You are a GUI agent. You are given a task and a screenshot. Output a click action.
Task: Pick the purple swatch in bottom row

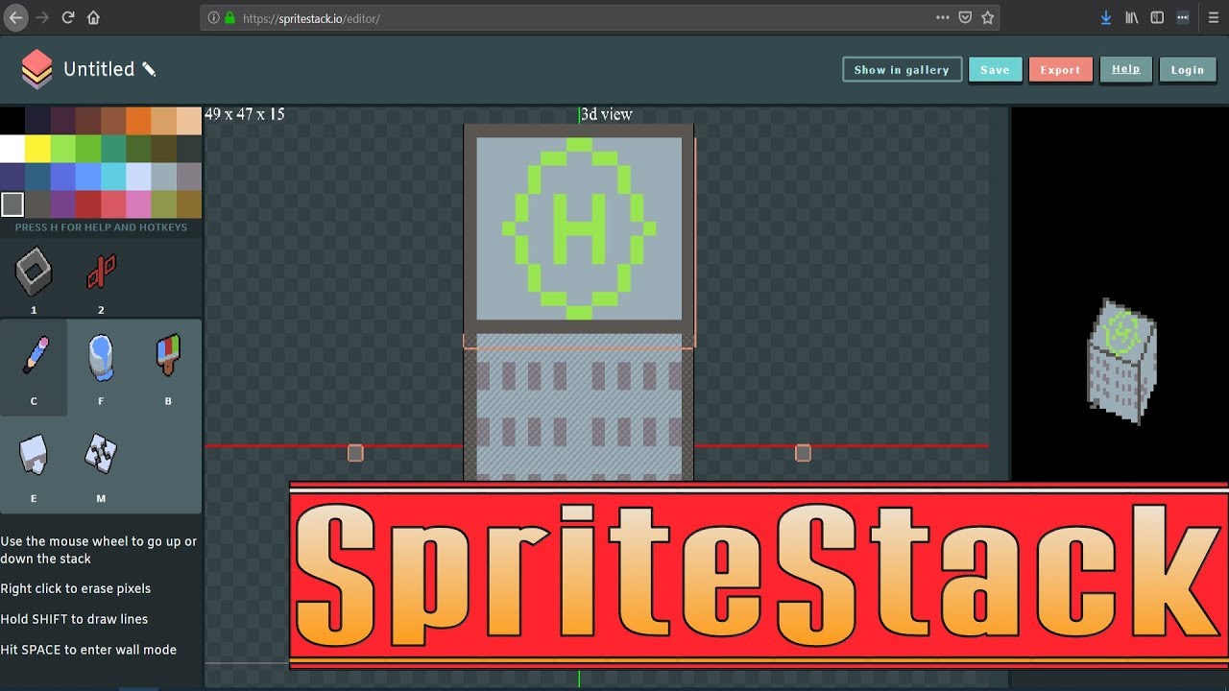pos(62,204)
